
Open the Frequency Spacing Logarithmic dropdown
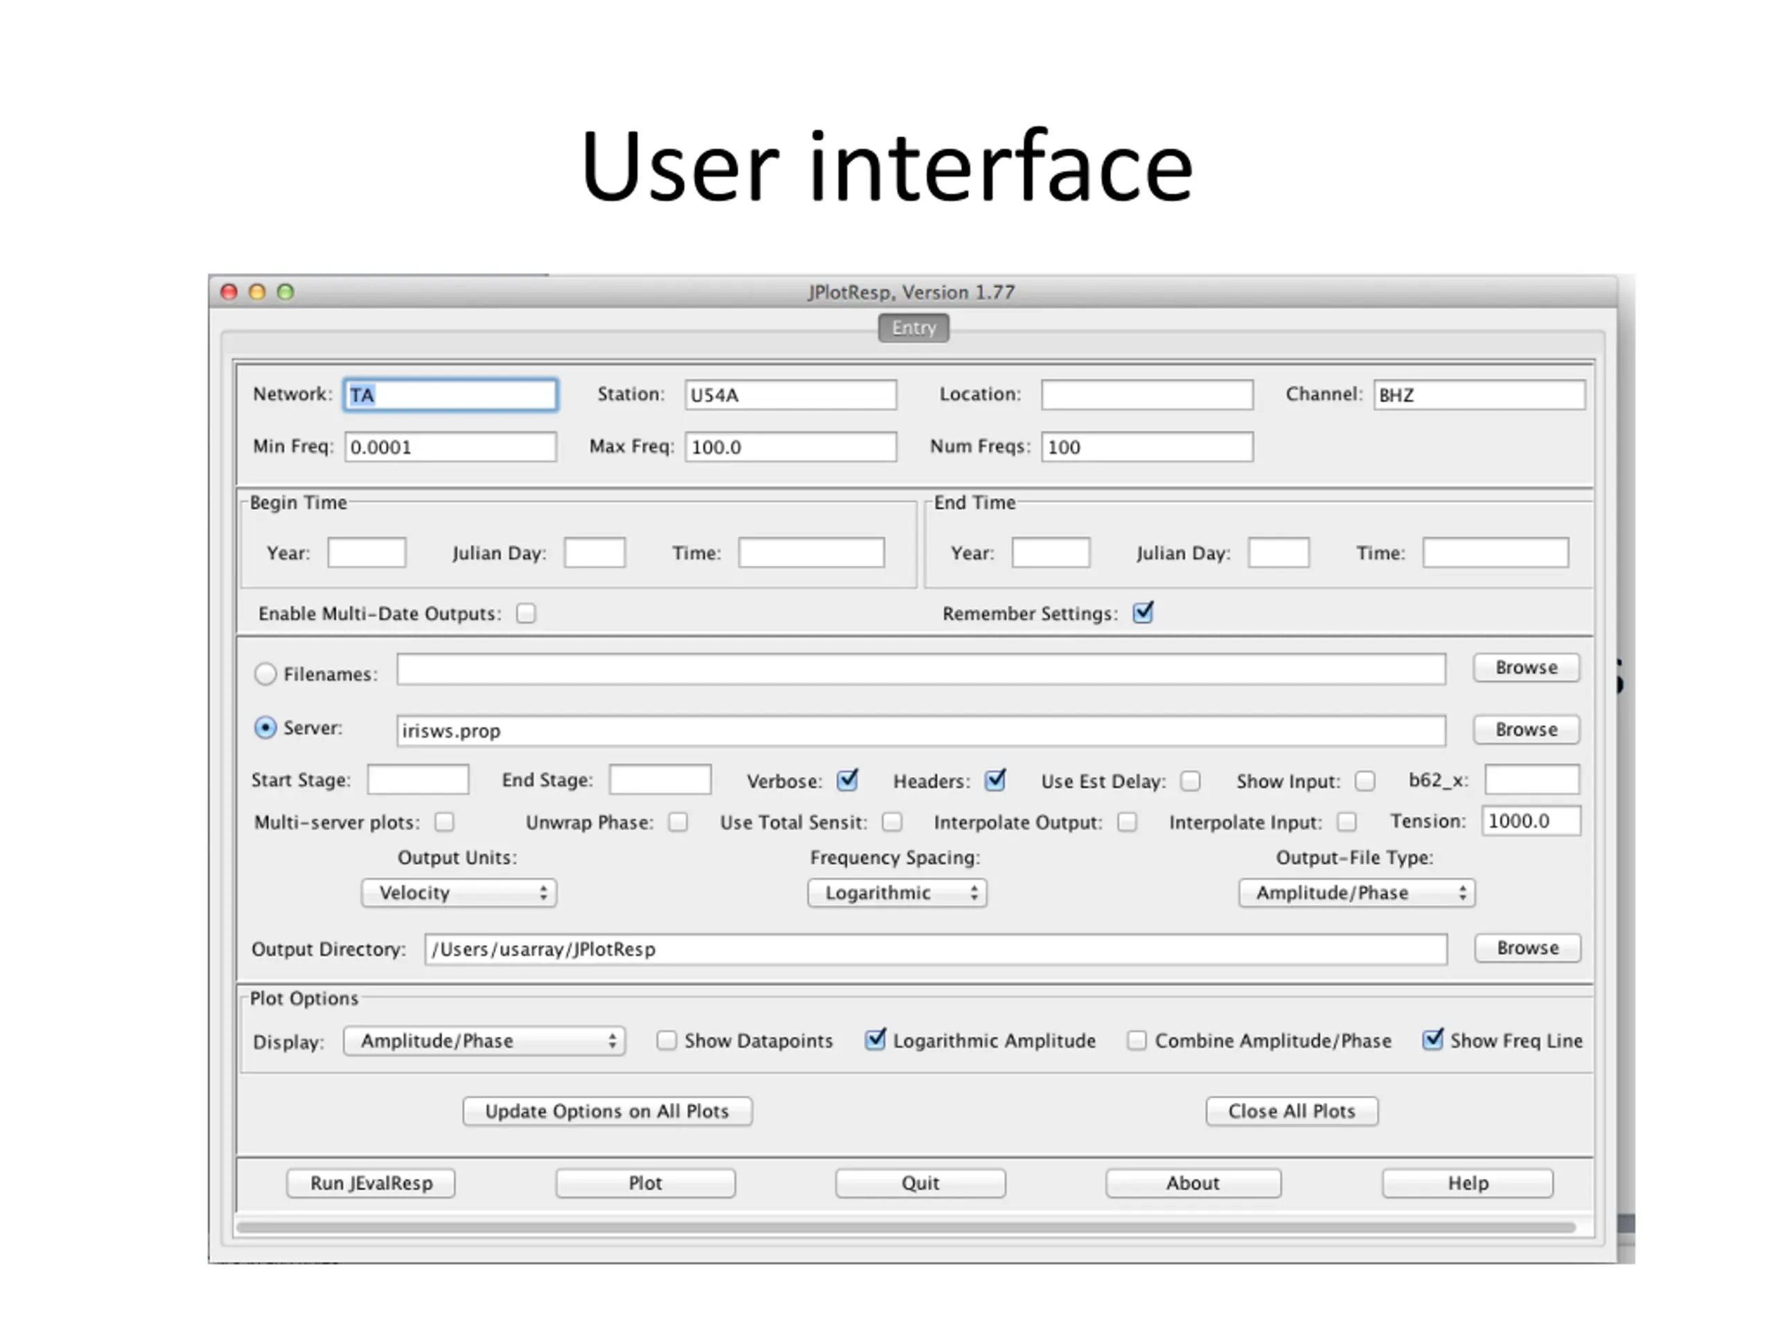[x=897, y=893]
